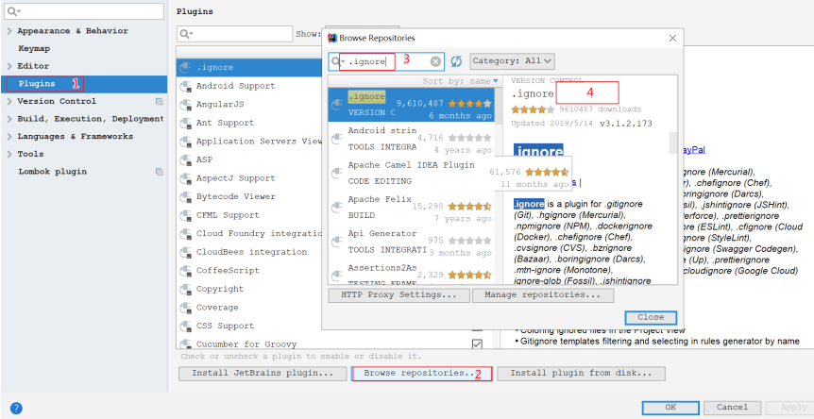Select the .ignore repository search result
Viewport: 814px width, 419px height.
pos(411,105)
